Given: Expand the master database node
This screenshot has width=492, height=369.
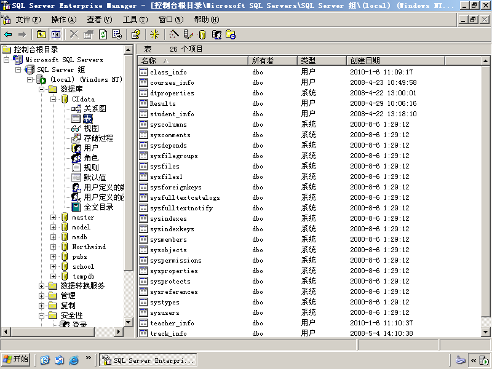Looking at the screenshot, I should pyautogui.click(x=53, y=217).
